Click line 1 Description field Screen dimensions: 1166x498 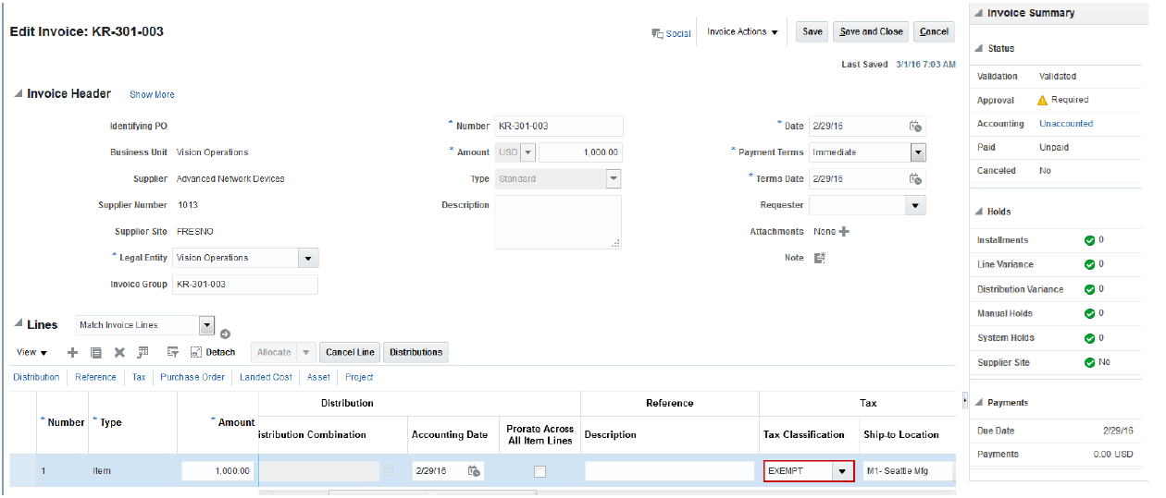(x=669, y=471)
